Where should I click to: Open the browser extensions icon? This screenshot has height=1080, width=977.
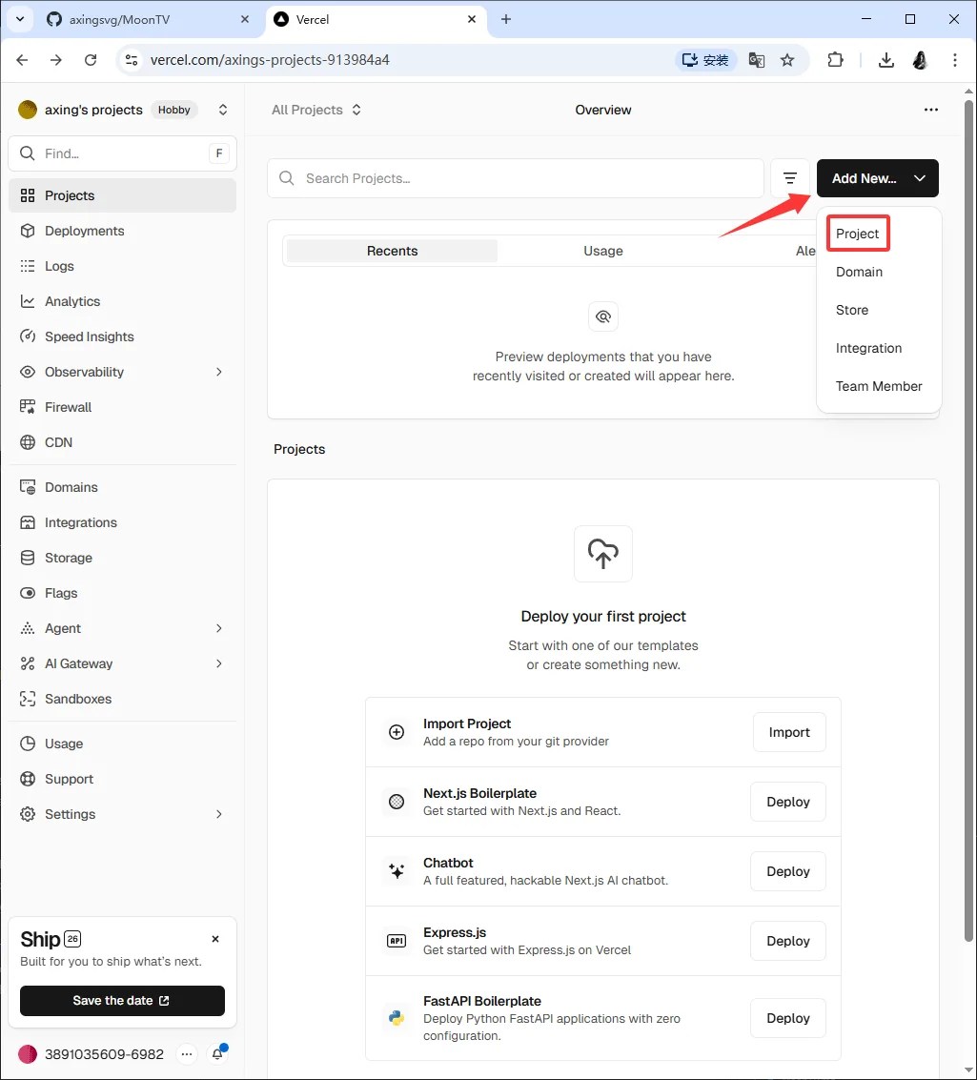coord(835,60)
